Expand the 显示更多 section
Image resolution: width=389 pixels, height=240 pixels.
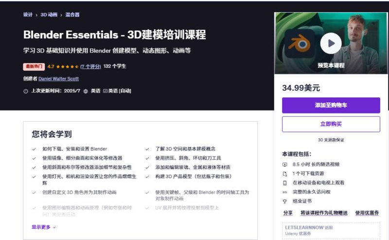[43, 227]
